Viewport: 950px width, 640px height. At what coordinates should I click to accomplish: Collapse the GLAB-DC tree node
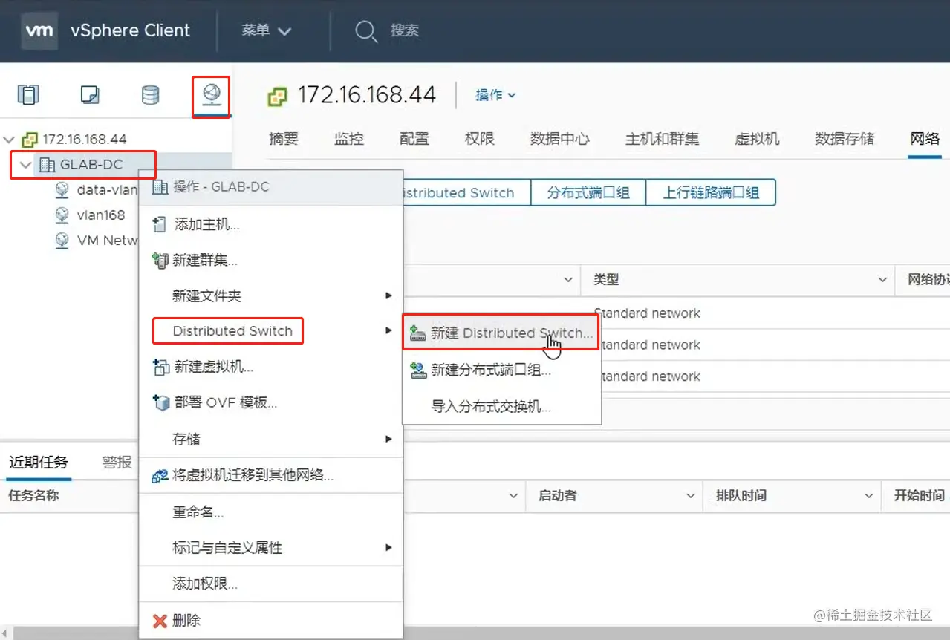(x=27, y=165)
